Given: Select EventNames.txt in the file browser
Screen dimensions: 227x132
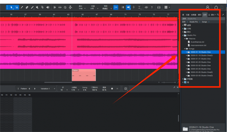Looking at the screenshot, I should coord(197,42).
